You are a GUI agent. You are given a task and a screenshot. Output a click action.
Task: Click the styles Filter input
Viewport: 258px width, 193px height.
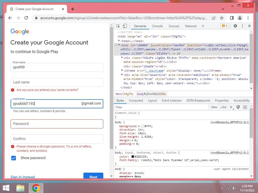tap(161, 107)
